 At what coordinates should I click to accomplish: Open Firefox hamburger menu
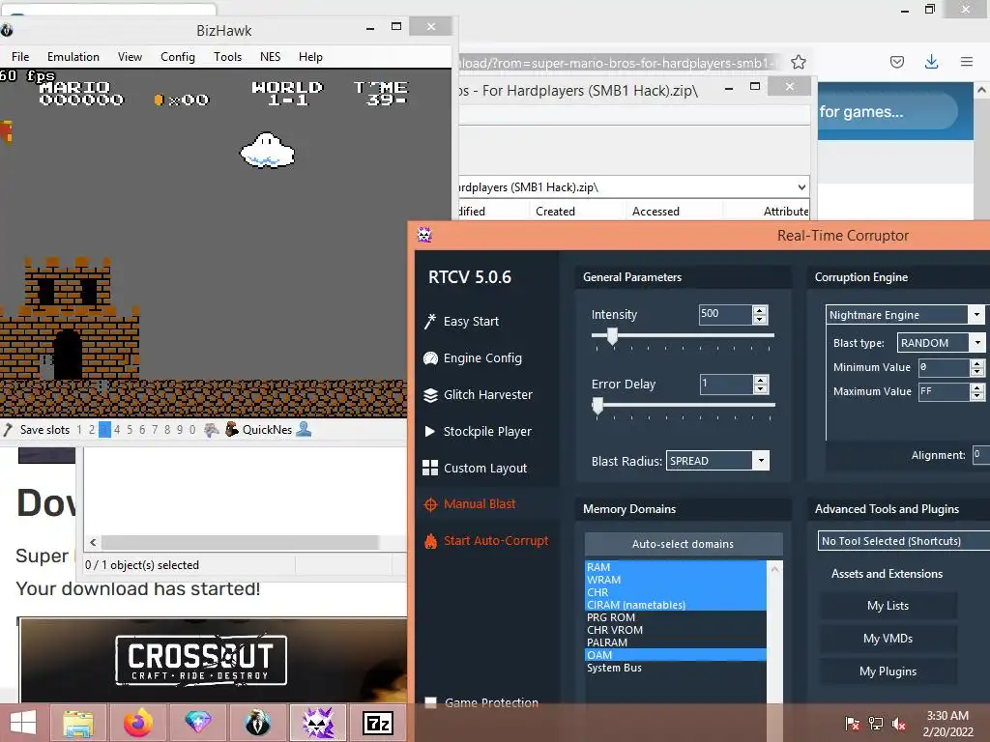tap(966, 62)
